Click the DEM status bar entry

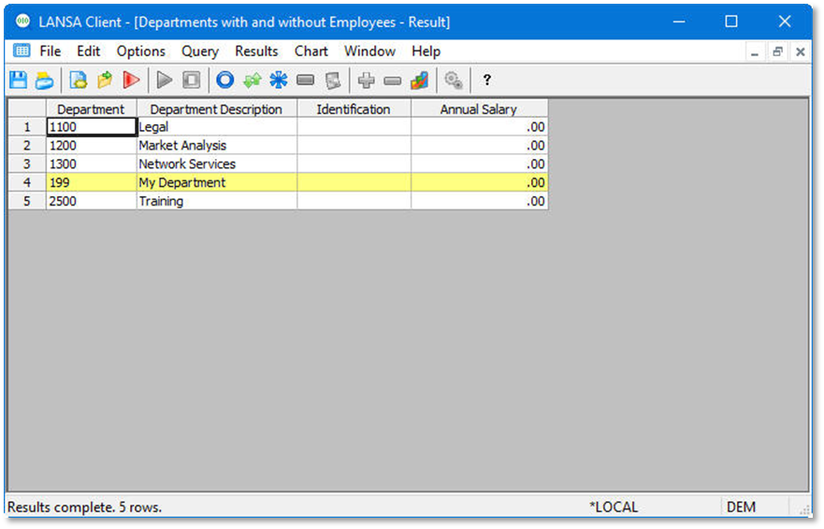pos(741,507)
